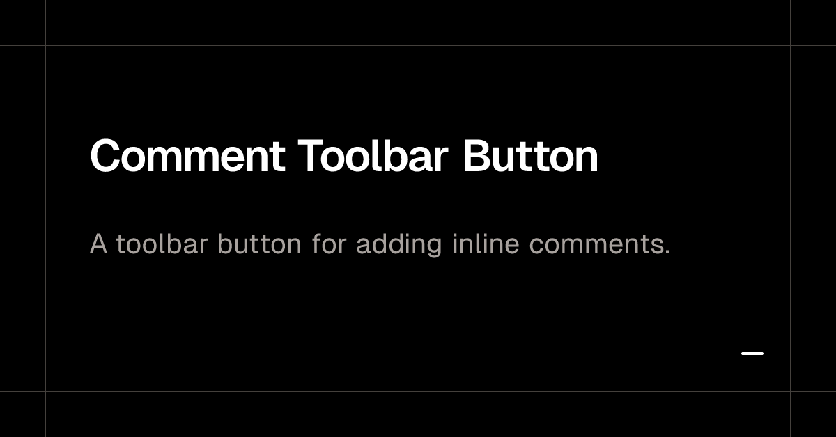The height and width of the screenshot is (437, 836).
Task: Select the word "button" in the gray subtitle
Action: [260, 244]
